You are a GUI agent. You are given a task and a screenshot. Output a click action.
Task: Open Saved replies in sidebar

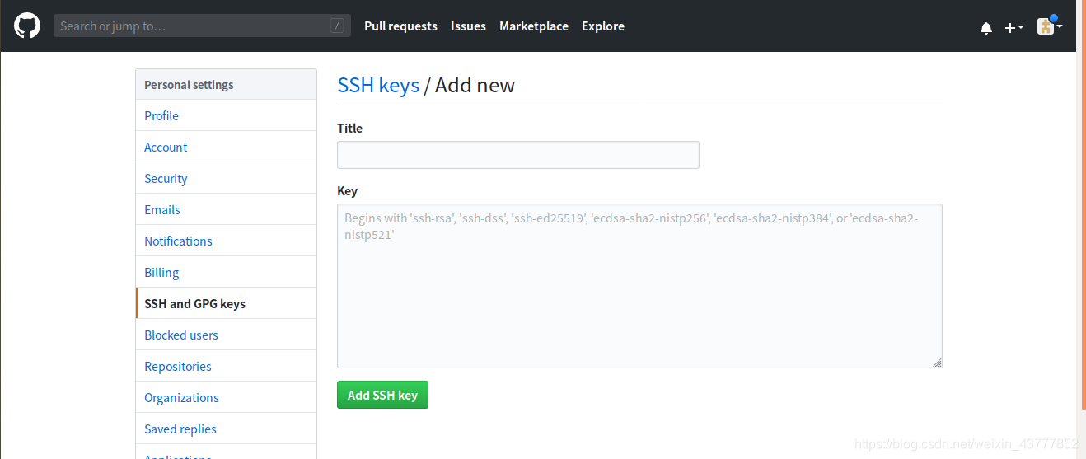[x=226, y=429]
